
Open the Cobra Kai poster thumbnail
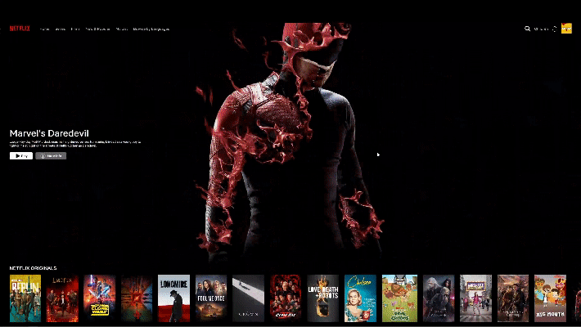(x=286, y=298)
